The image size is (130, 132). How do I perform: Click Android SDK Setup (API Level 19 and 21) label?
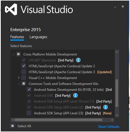pos(64,101)
